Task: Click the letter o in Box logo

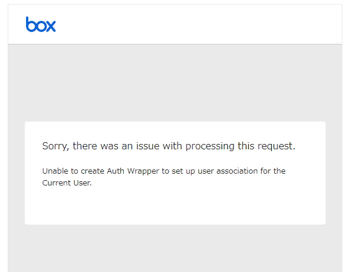Action: click(x=41, y=26)
